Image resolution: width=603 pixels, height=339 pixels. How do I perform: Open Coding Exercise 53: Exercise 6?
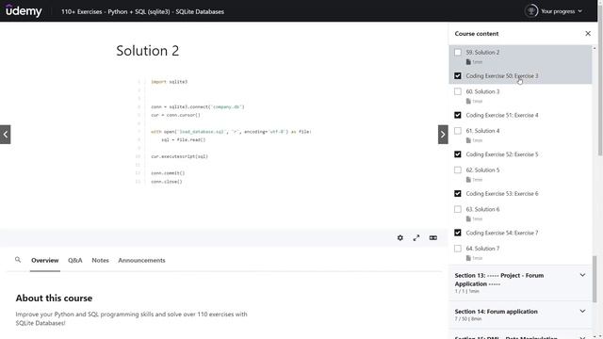click(502, 193)
